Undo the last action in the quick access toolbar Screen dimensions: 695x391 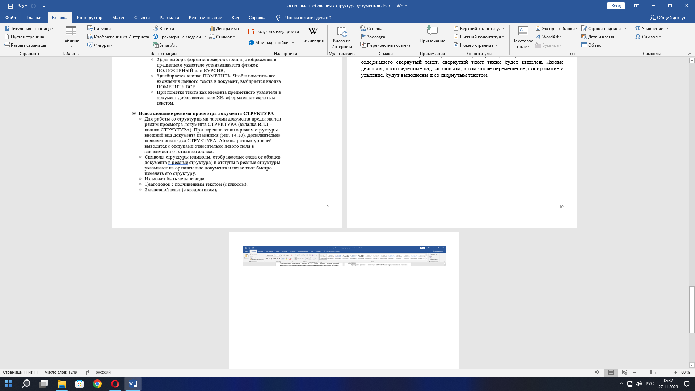pyautogui.click(x=21, y=6)
